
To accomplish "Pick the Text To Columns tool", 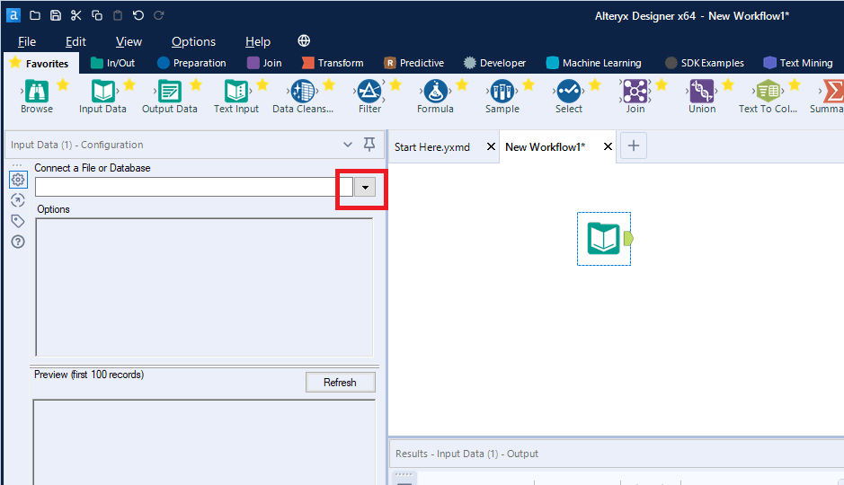I will pos(768,91).
